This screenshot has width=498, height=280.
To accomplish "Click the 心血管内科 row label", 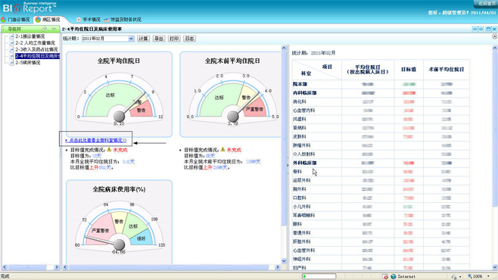I will click(x=303, y=110).
